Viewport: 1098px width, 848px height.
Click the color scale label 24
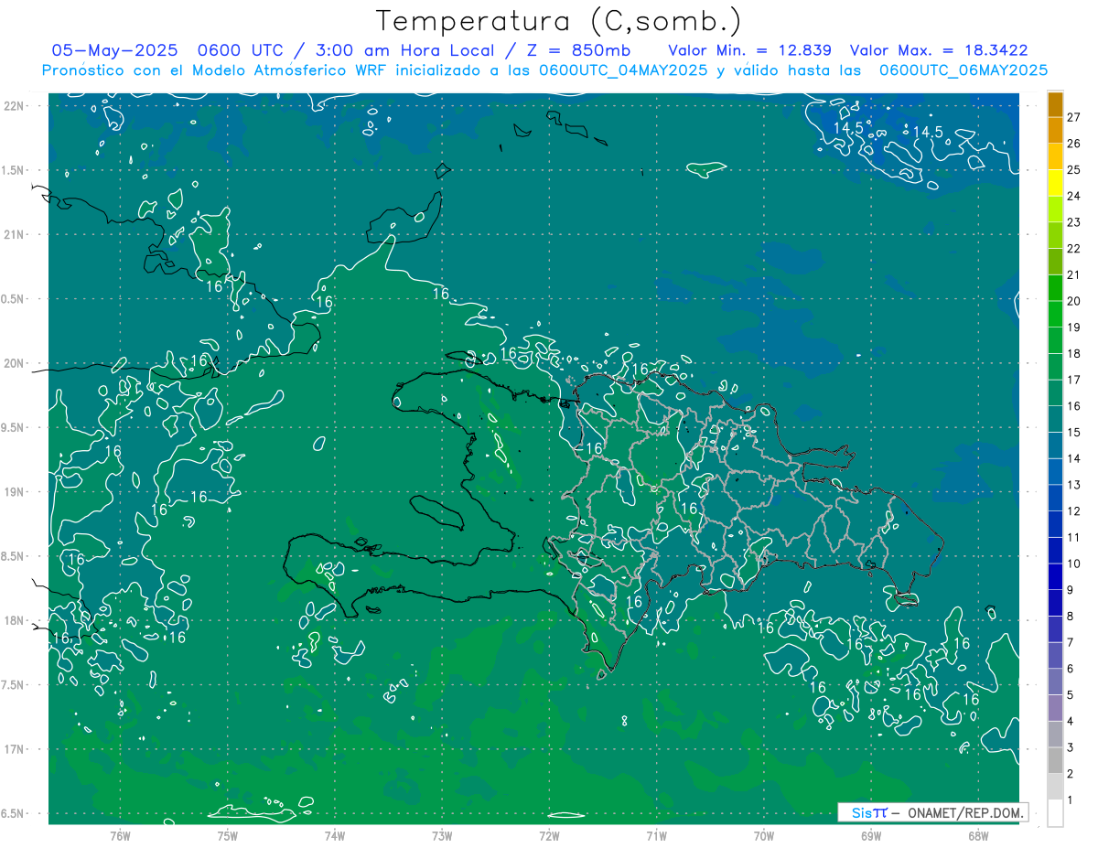point(1074,196)
